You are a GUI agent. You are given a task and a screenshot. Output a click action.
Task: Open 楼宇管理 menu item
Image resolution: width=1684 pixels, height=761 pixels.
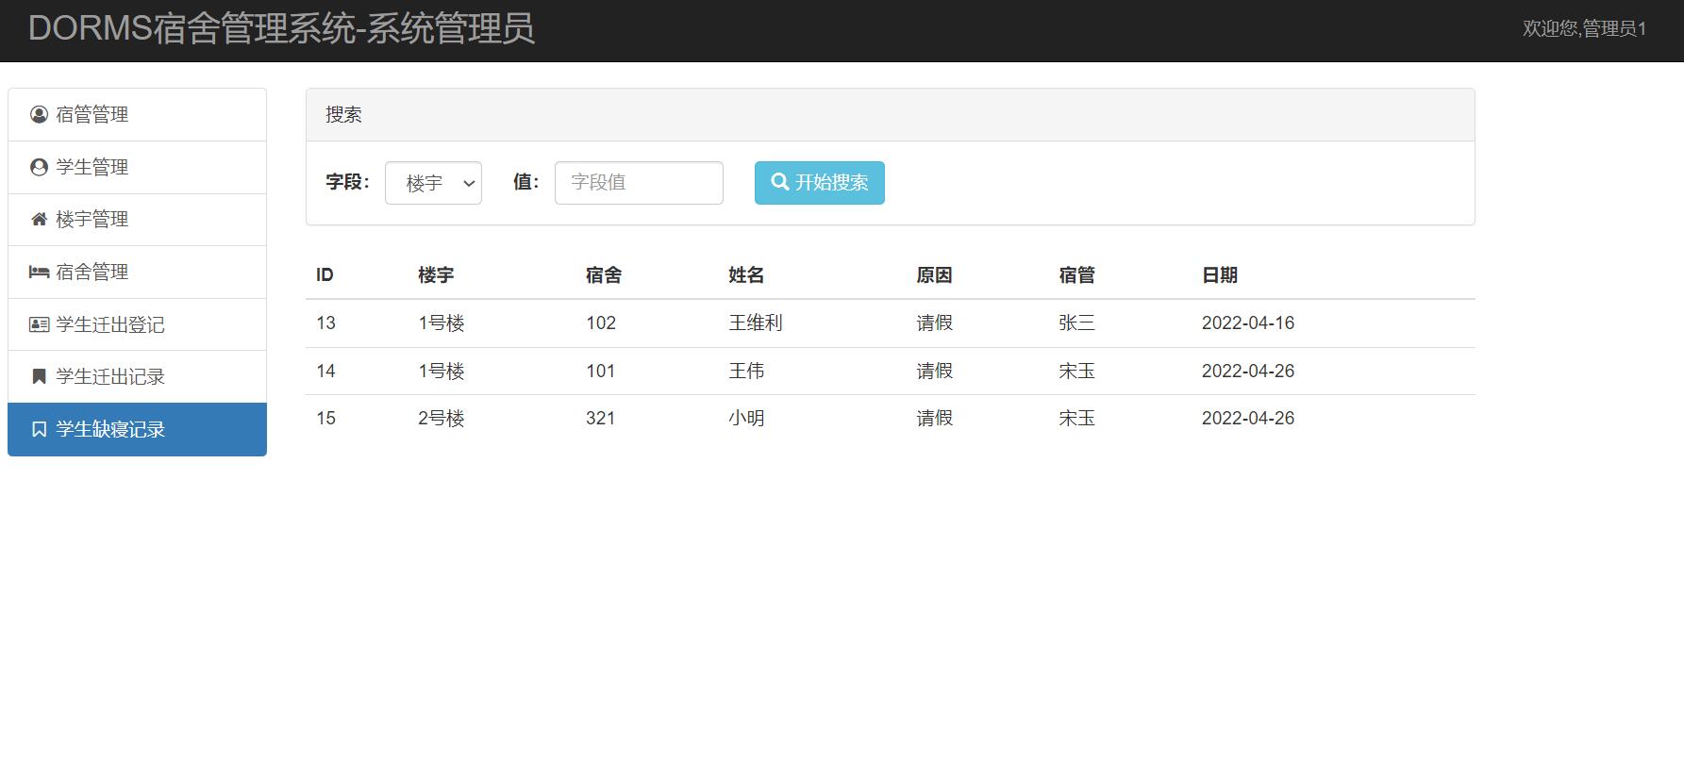pos(137,220)
